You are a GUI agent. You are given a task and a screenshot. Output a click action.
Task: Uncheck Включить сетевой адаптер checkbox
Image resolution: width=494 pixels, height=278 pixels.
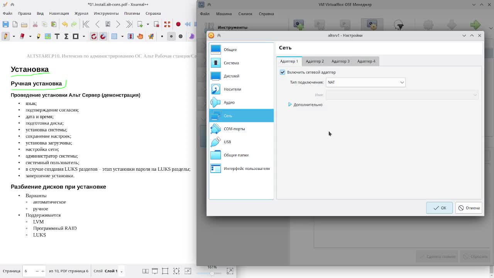click(x=283, y=72)
